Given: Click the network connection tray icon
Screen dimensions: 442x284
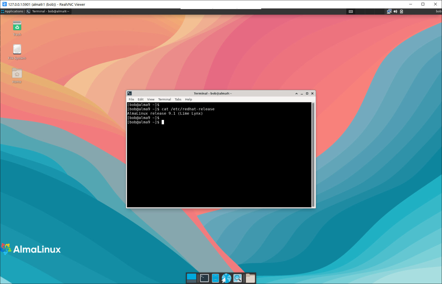Looking at the screenshot, I should pos(389,11).
